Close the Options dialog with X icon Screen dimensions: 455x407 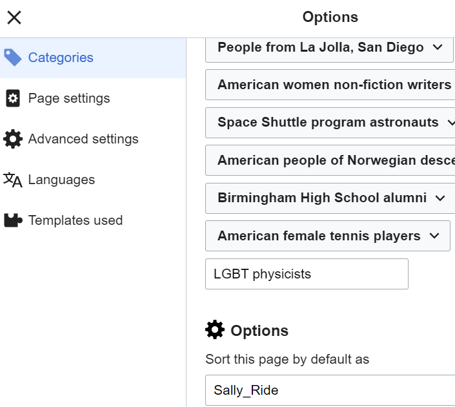pyautogui.click(x=14, y=17)
